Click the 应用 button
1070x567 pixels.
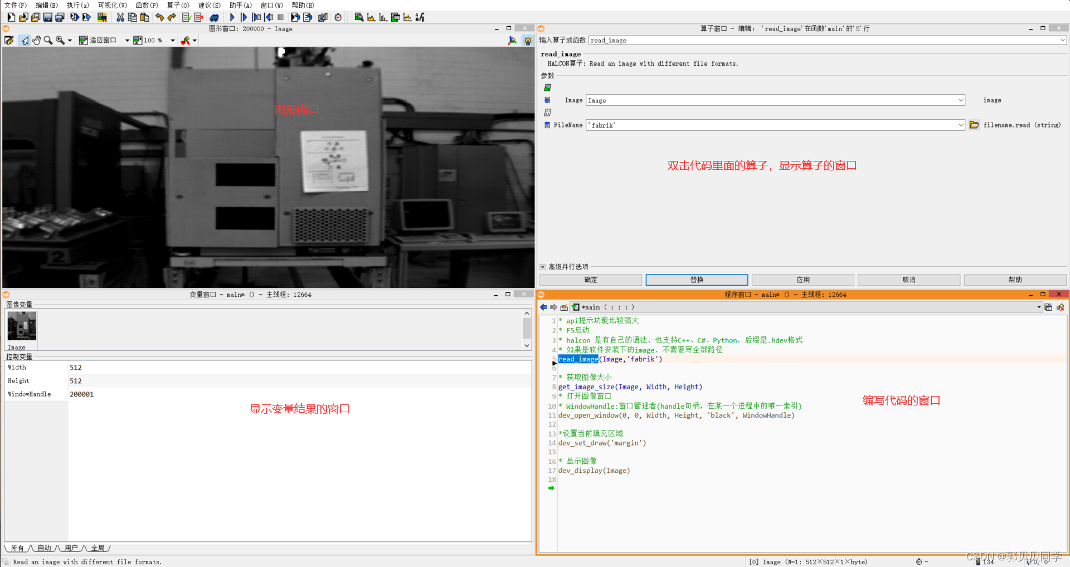tap(802, 280)
